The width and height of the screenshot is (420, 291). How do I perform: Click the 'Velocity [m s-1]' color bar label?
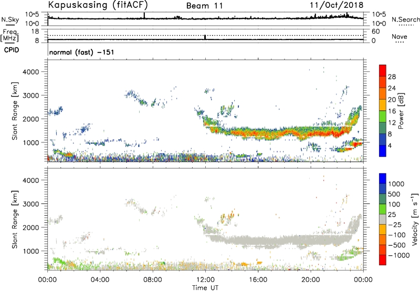click(x=414, y=219)
